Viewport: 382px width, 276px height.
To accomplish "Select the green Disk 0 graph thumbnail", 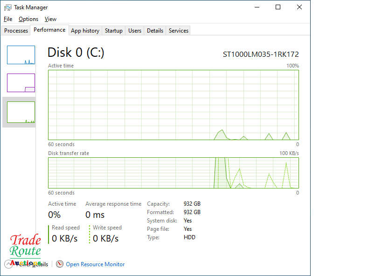I will pos(21,112).
